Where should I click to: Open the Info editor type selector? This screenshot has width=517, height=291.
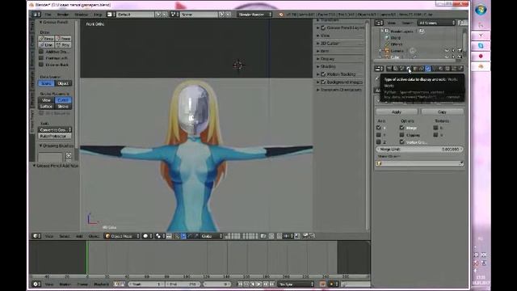coord(36,15)
